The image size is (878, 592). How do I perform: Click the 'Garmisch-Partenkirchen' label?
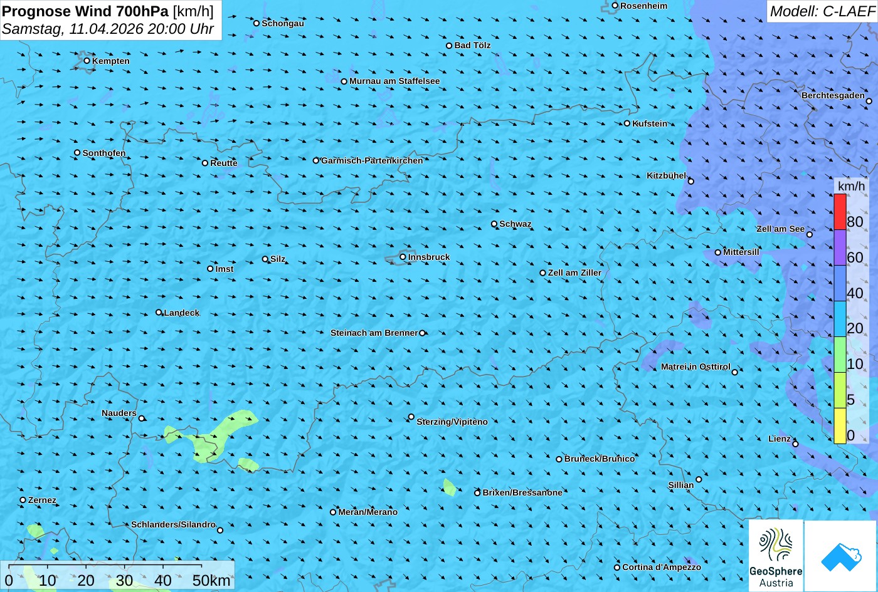372,160
